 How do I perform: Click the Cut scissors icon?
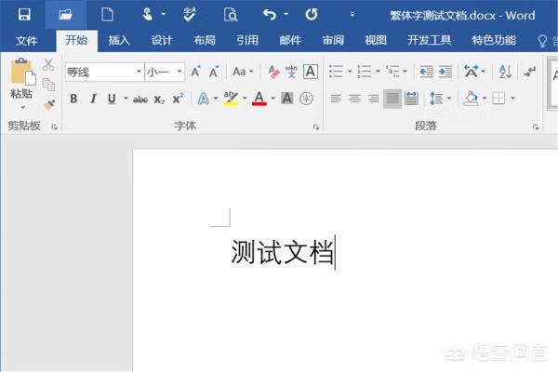click(48, 64)
